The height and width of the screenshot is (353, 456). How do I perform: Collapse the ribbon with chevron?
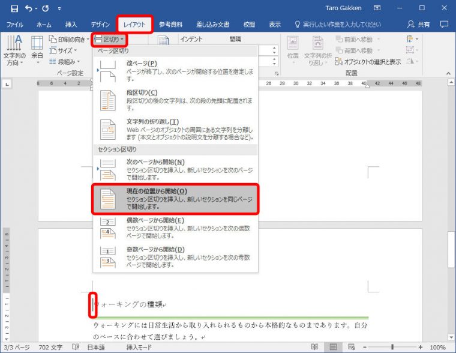tap(448, 73)
